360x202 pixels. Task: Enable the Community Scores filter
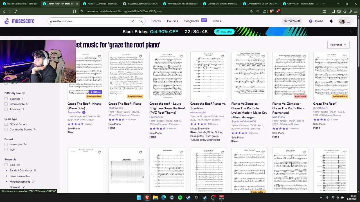(6, 130)
